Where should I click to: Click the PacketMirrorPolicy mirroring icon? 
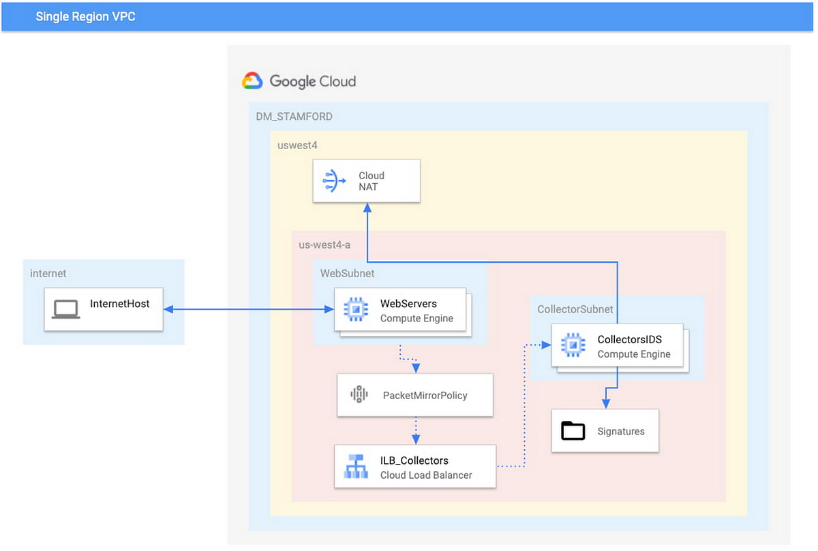tap(359, 395)
